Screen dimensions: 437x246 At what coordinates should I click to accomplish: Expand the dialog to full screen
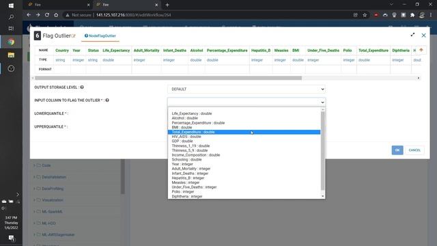point(412,35)
